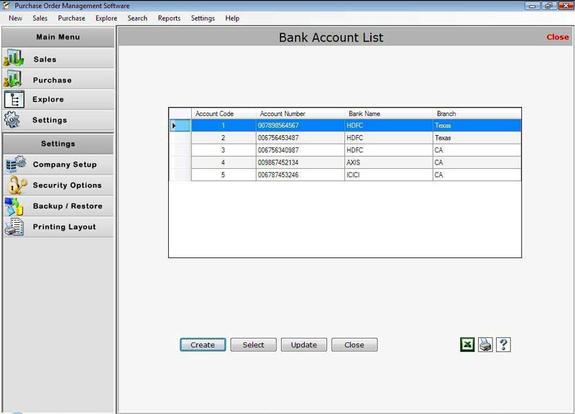The height and width of the screenshot is (414, 575).
Task: Click the Select button
Action: click(x=253, y=345)
